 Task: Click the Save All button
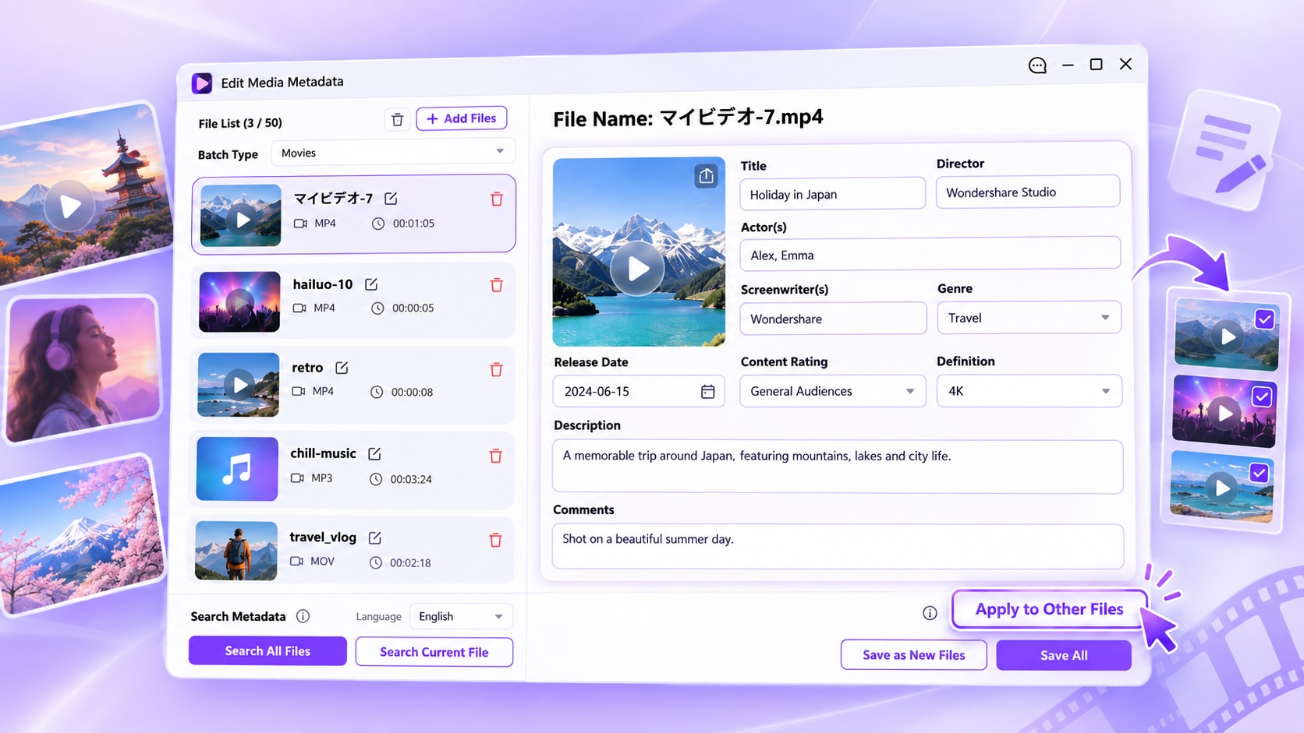pos(1064,655)
